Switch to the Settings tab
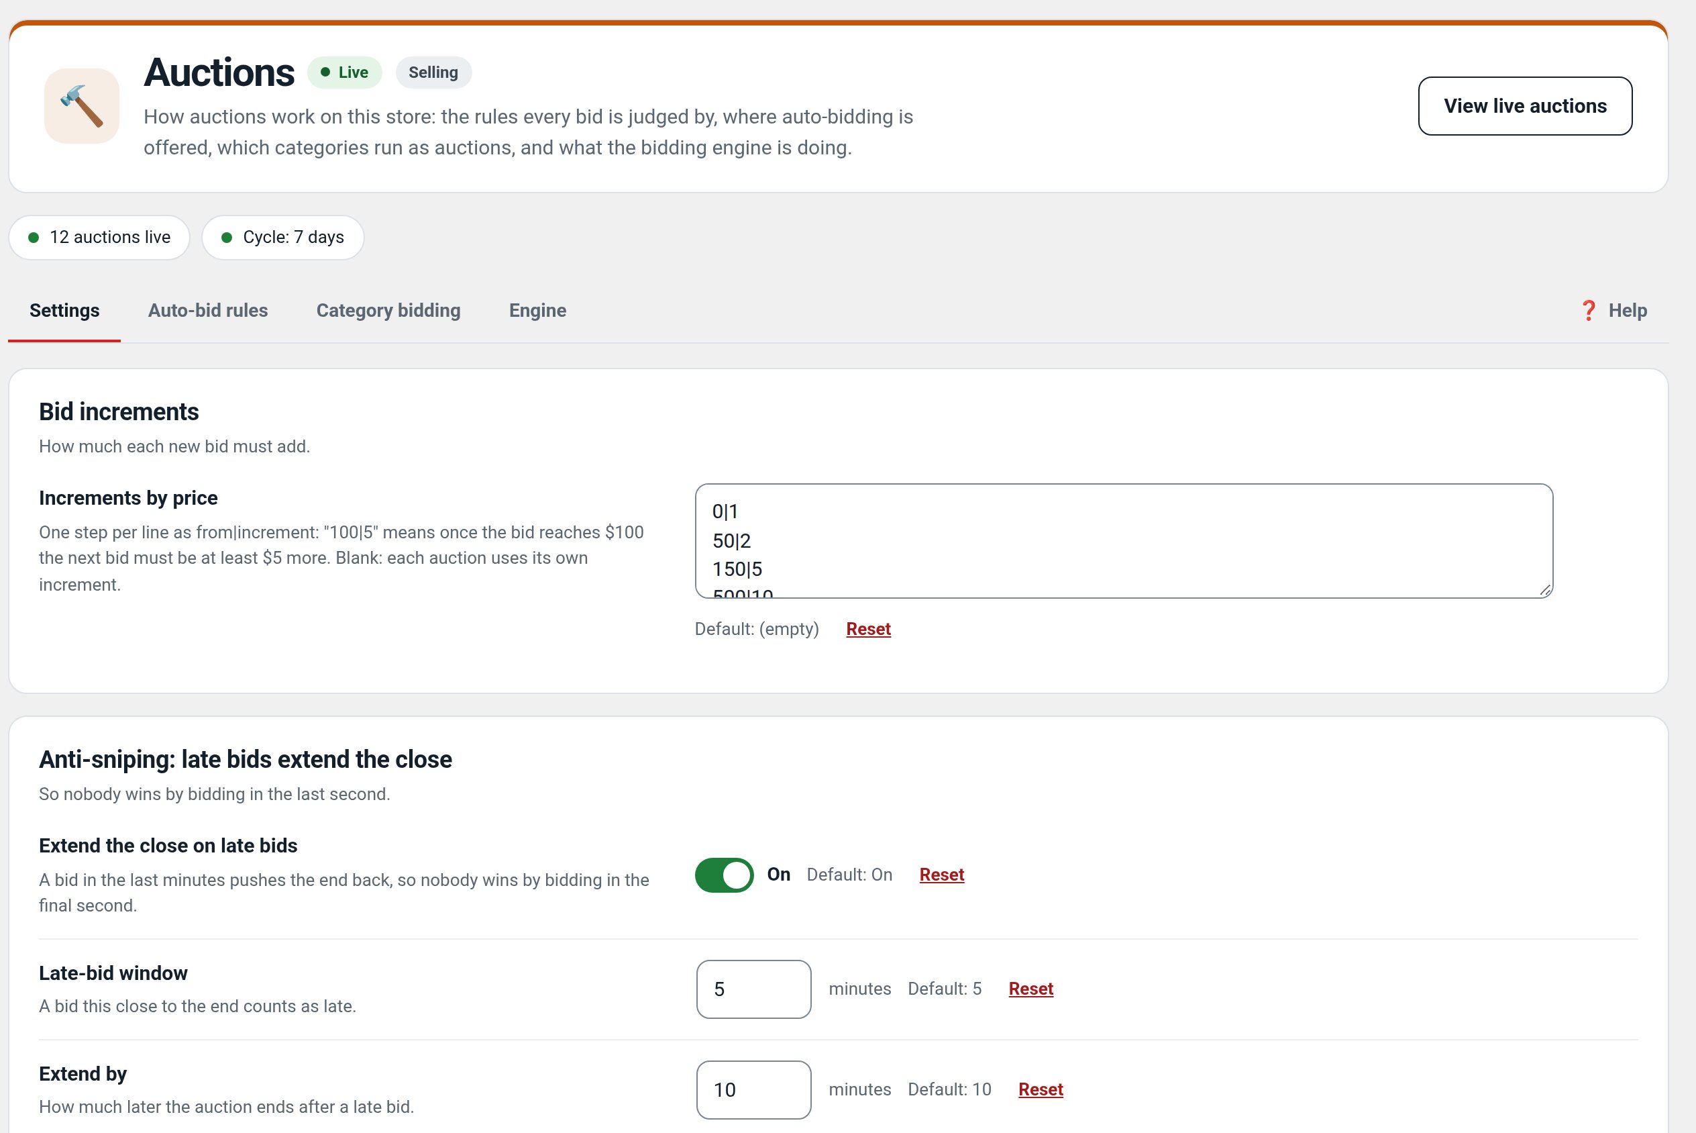1696x1133 pixels. coord(64,311)
